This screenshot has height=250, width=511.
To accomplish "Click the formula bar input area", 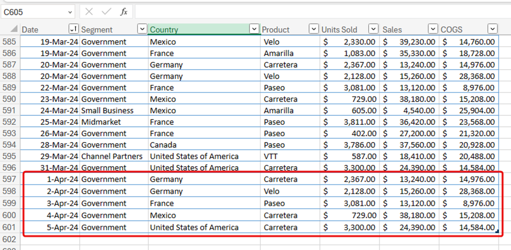I will (314, 12).
